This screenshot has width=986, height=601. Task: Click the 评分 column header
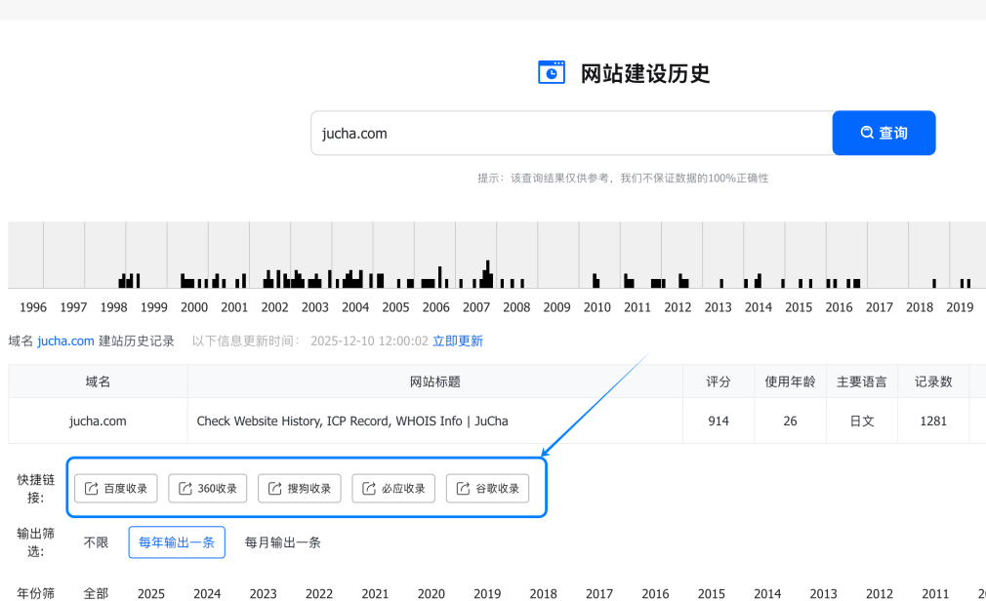coord(719,381)
